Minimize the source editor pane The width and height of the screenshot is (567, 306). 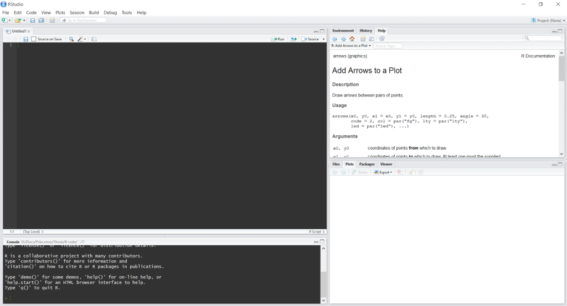pos(316,31)
